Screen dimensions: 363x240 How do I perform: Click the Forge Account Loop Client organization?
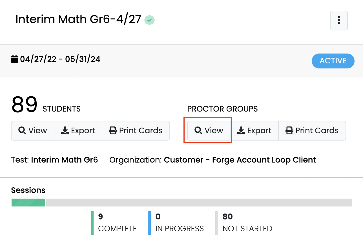pos(240,160)
